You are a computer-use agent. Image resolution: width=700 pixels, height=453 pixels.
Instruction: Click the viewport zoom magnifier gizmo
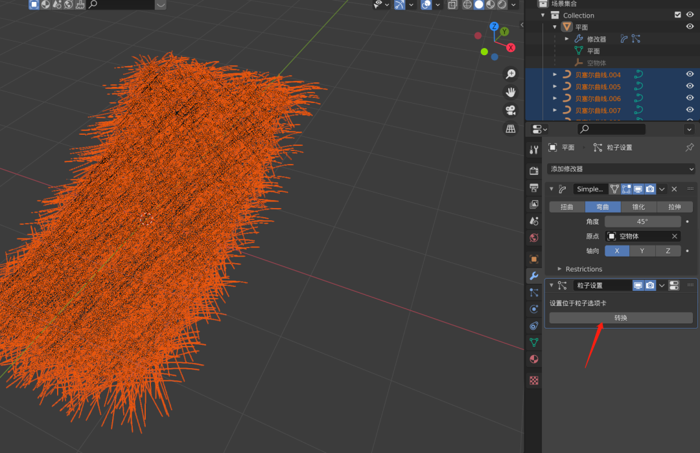510,74
